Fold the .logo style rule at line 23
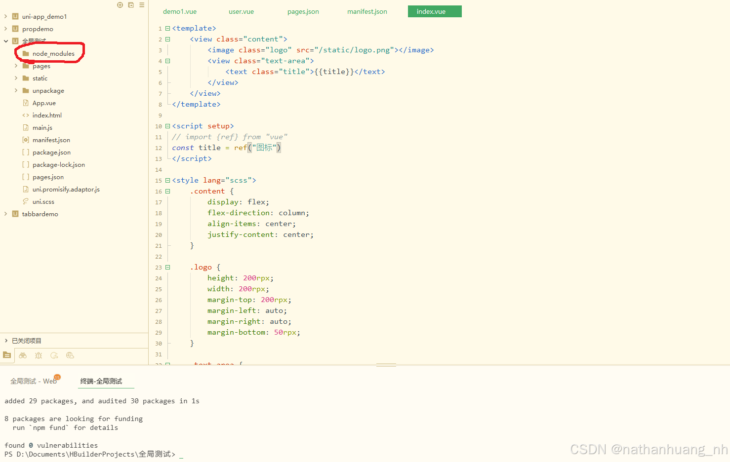Screen dimensions: 730x462 (x=167, y=267)
